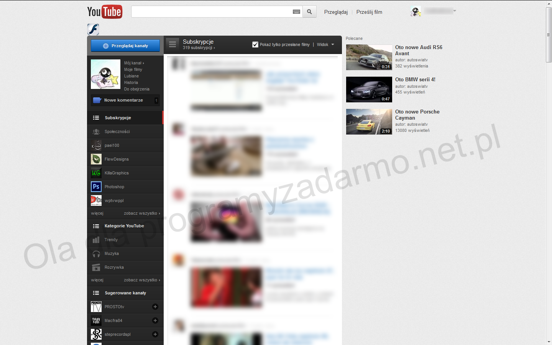Open the Porsche Cayman video thumbnail
The width and height of the screenshot is (552, 345).
[369, 122]
